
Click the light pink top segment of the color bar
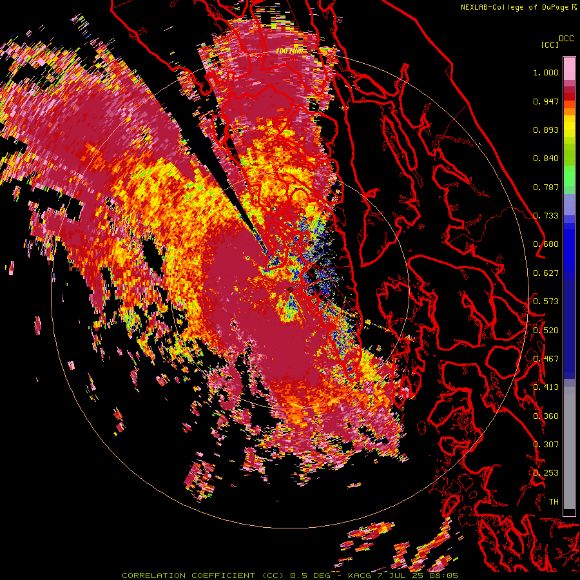click(569, 68)
